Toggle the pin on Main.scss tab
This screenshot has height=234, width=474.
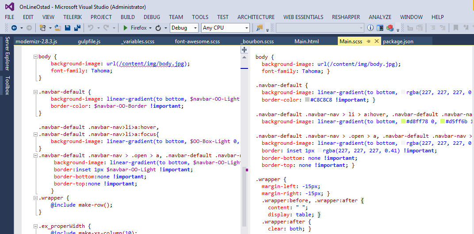pyautogui.click(x=368, y=41)
